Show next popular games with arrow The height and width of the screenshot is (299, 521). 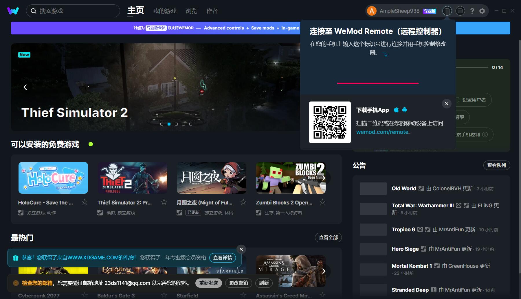point(324,271)
